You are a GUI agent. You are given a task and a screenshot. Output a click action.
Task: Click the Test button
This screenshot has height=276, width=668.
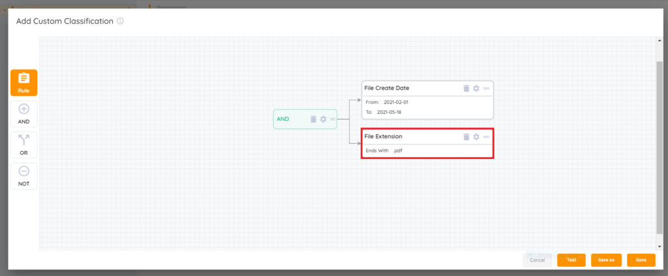(571, 260)
